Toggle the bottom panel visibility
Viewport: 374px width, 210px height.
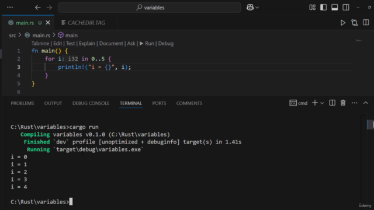tap(335, 8)
